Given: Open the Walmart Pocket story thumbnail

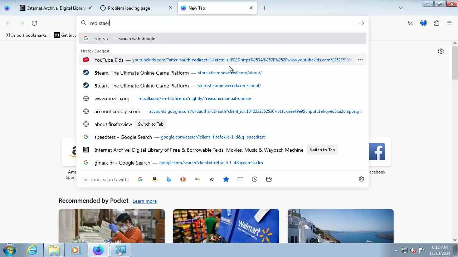Looking at the screenshot, I should coord(226,226).
